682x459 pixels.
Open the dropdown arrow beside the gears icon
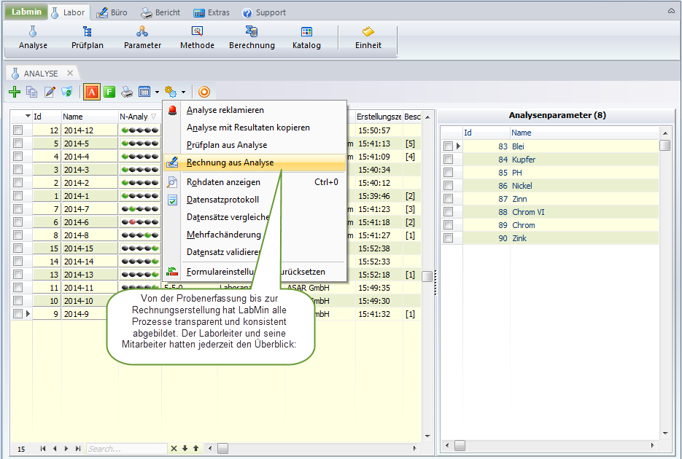pyautogui.click(x=183, y=92)
